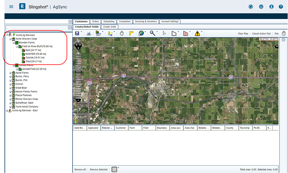Click the yellow warning hazard tool icon
Image resolution: width=288 pixels, height=173 pixels.
(x=197, y=33)
